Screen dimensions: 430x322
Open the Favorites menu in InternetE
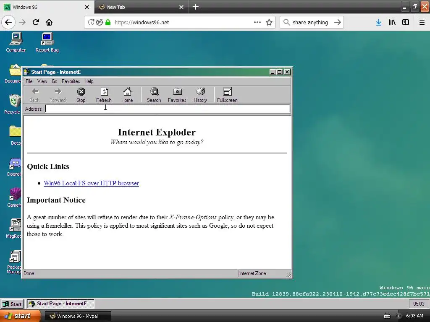(x=71, y=81)
